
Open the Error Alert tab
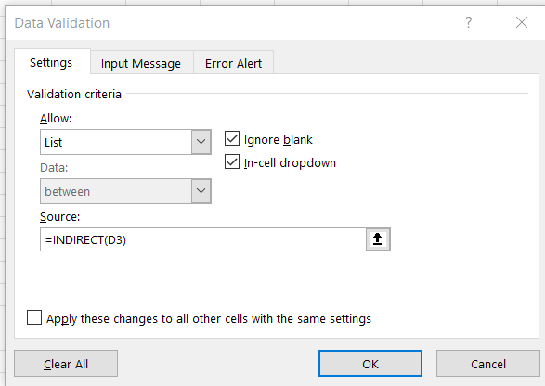click(233, 63)
